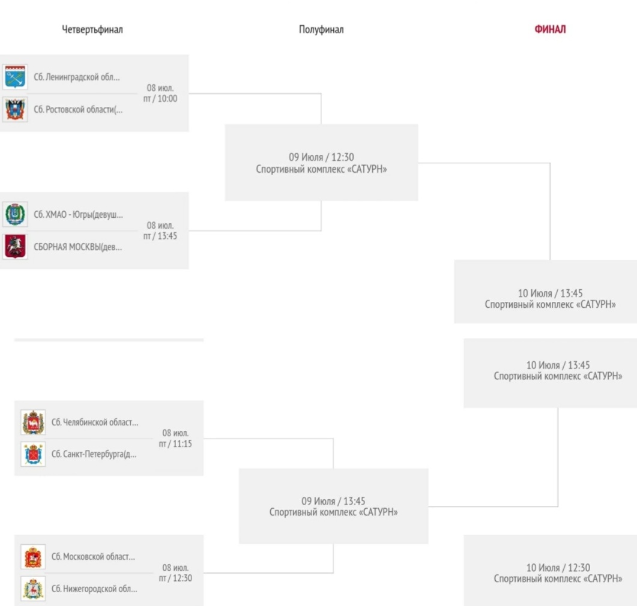Click the Moscow Oblast team crest icon
Viewport: 637px width, 606px height.
33,557
